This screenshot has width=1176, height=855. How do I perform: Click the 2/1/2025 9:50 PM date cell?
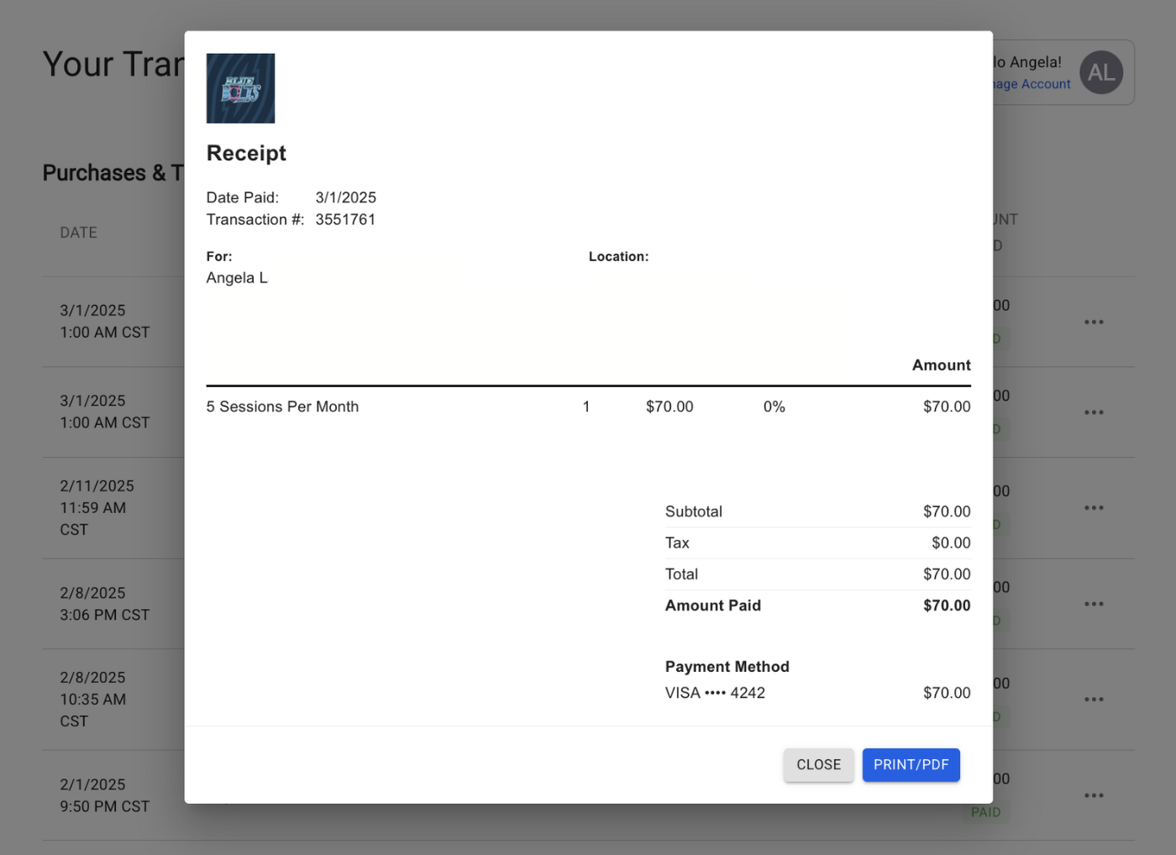(x=104, y=795)
